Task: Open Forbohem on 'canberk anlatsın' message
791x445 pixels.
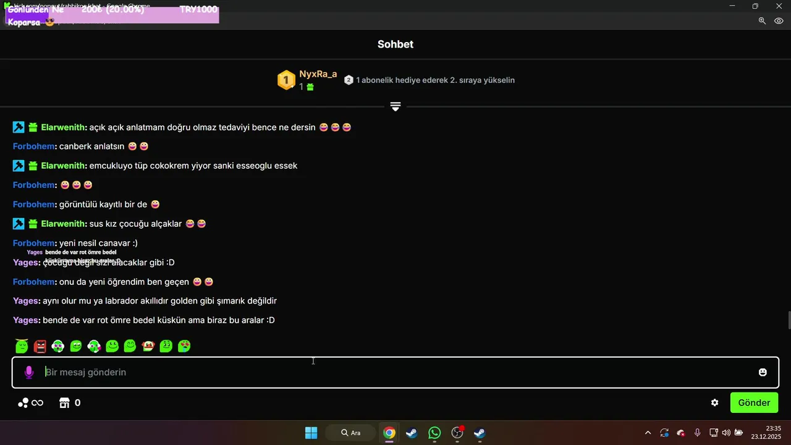Action: pos(35,146)
